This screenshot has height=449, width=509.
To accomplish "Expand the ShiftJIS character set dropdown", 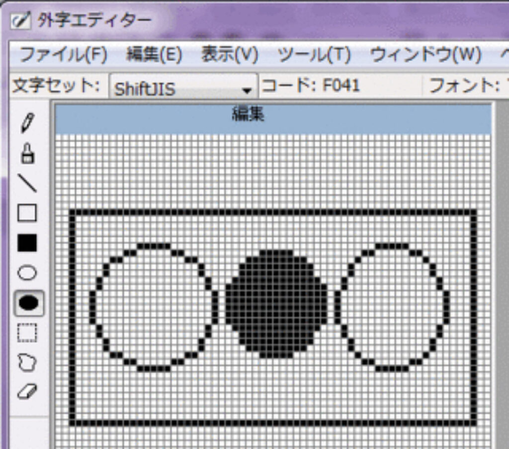I will [183, 87].
